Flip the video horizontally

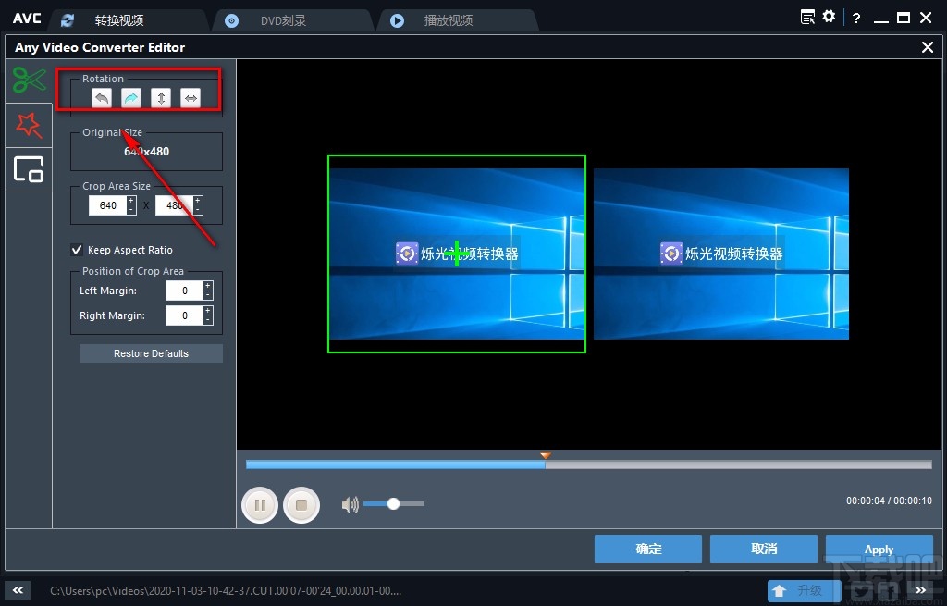[190, 97]
